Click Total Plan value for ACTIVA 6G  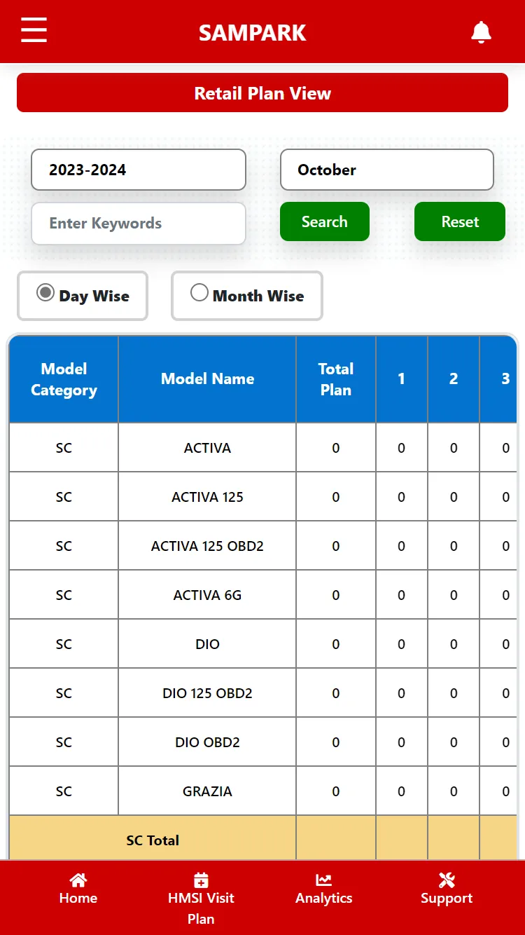336,594
